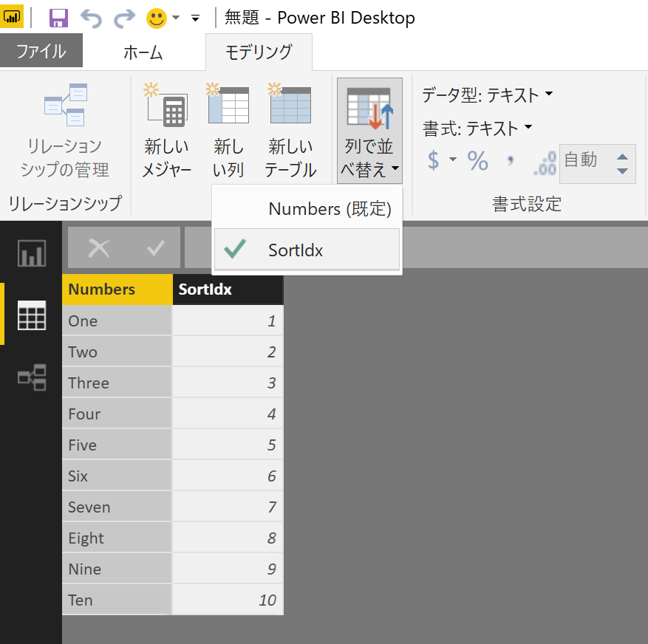Create a 新しいテーブル
This screenshot has width=648, height=644.
tap(290, 130)
